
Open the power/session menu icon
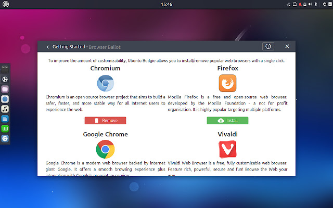pos(325,4)
